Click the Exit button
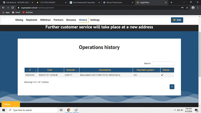201x113 pixels. (177, 20)
